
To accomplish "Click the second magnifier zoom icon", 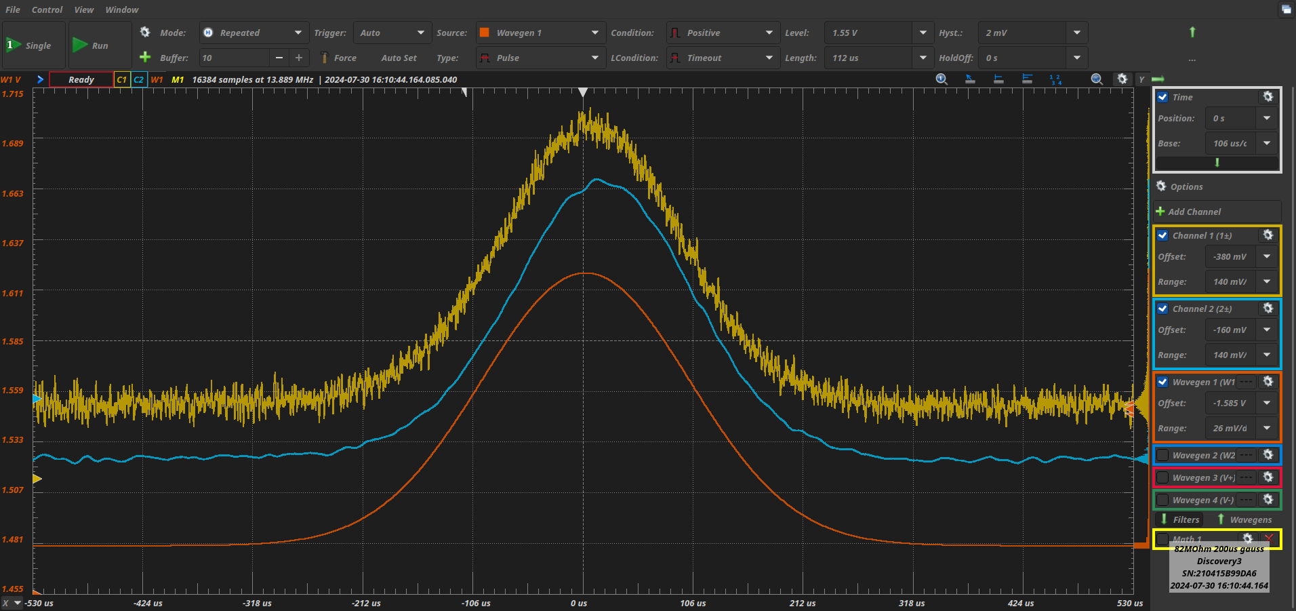I will 1097,79.
